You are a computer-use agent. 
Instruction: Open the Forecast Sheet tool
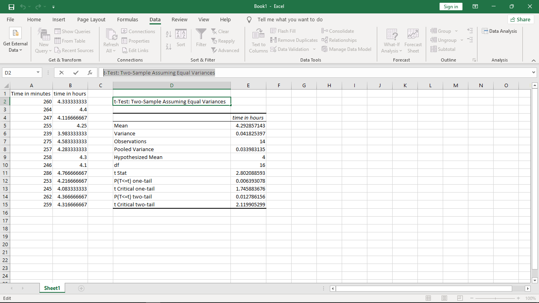413,41
